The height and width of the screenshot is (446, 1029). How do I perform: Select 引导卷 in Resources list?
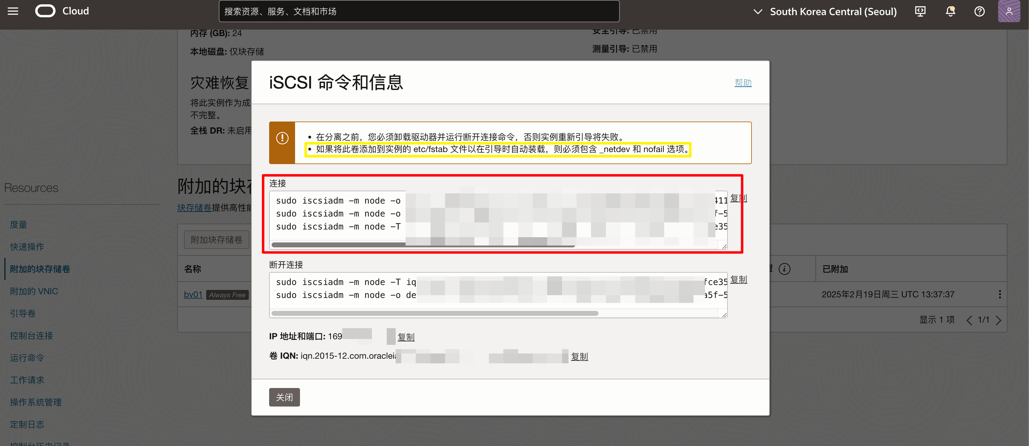(23, 313)
